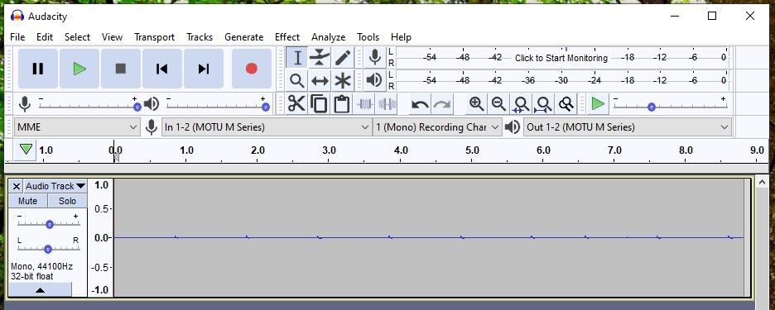Click the track pan L/R slider handle
The width and height of the screenshot is (775, 310).
(48, 249)
